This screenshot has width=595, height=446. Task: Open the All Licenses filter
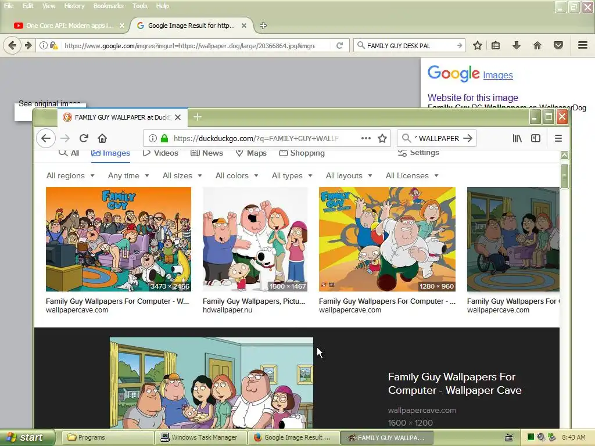(412, 175)
